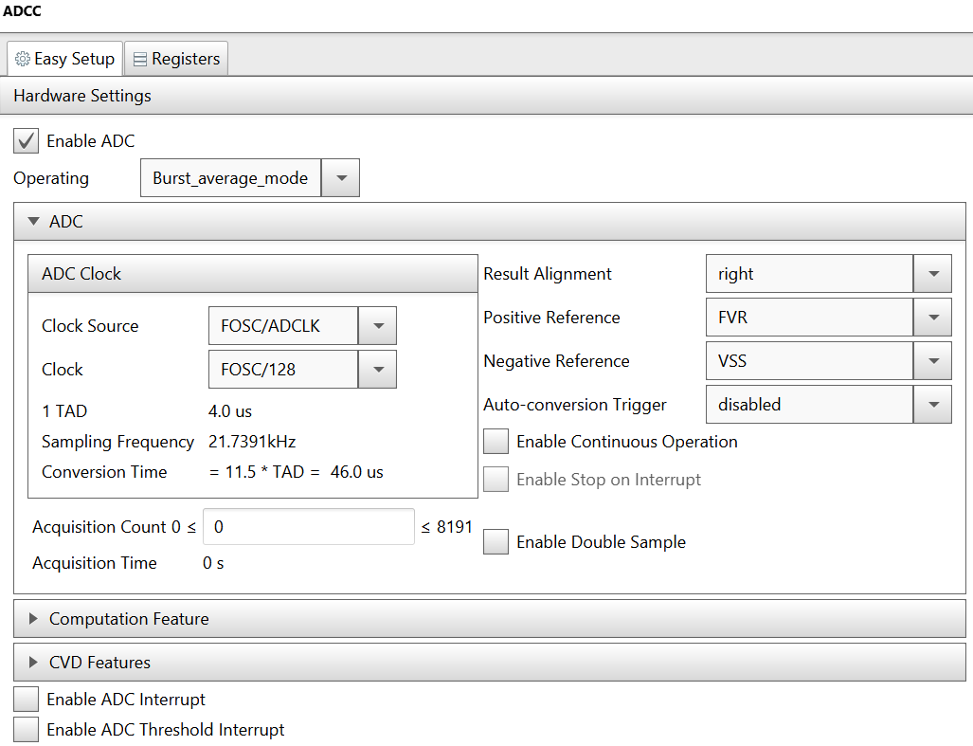
Task: Click the Conversion Time label
Action: pos(104,472)
